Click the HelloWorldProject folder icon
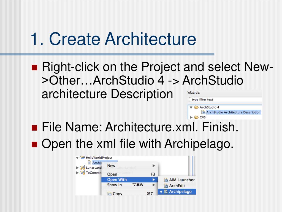This screenshot has height=212, width=282. point(83,158)
